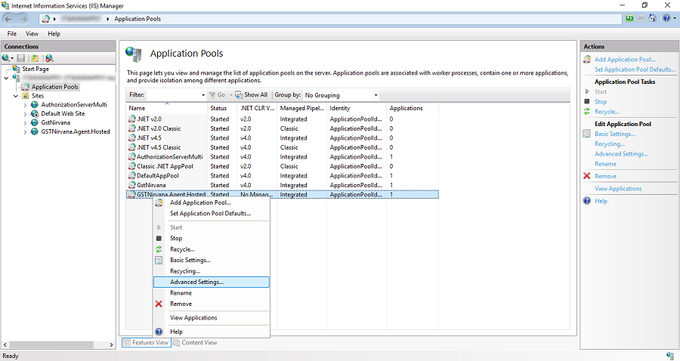Open the Go button dropdown arrow
This screenshot has height=361, width=680.
231,95
